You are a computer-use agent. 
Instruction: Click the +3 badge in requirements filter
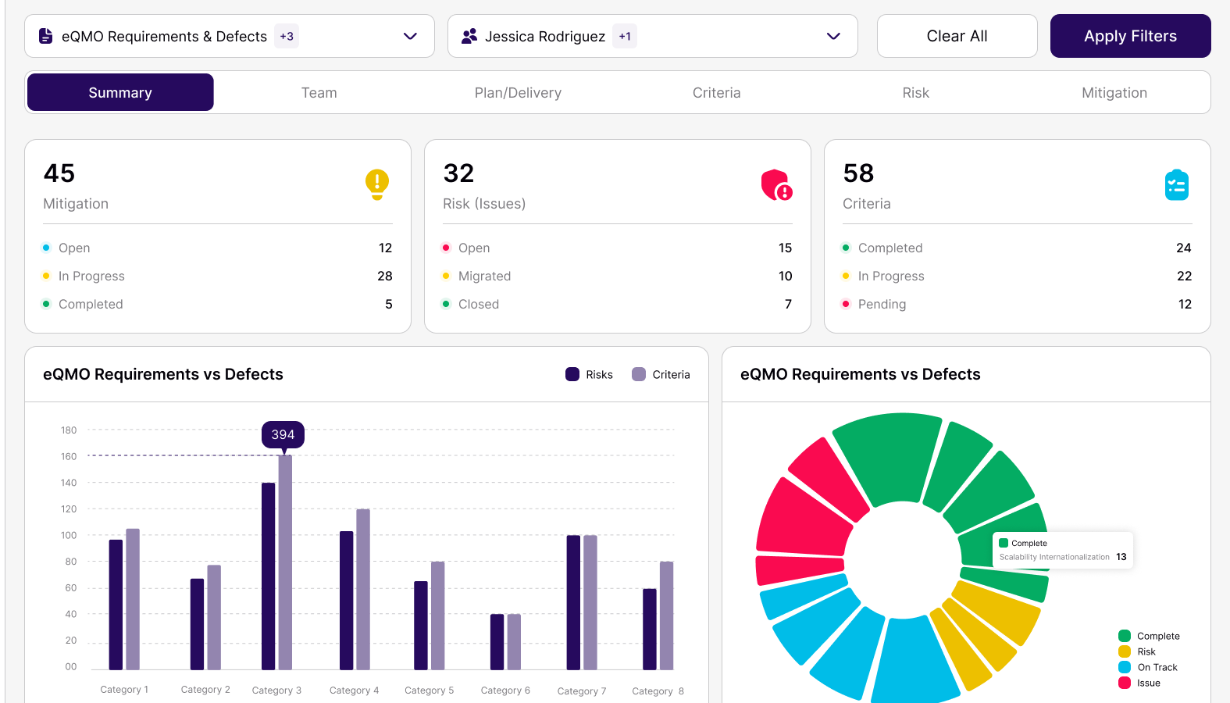tap(287, 36)
